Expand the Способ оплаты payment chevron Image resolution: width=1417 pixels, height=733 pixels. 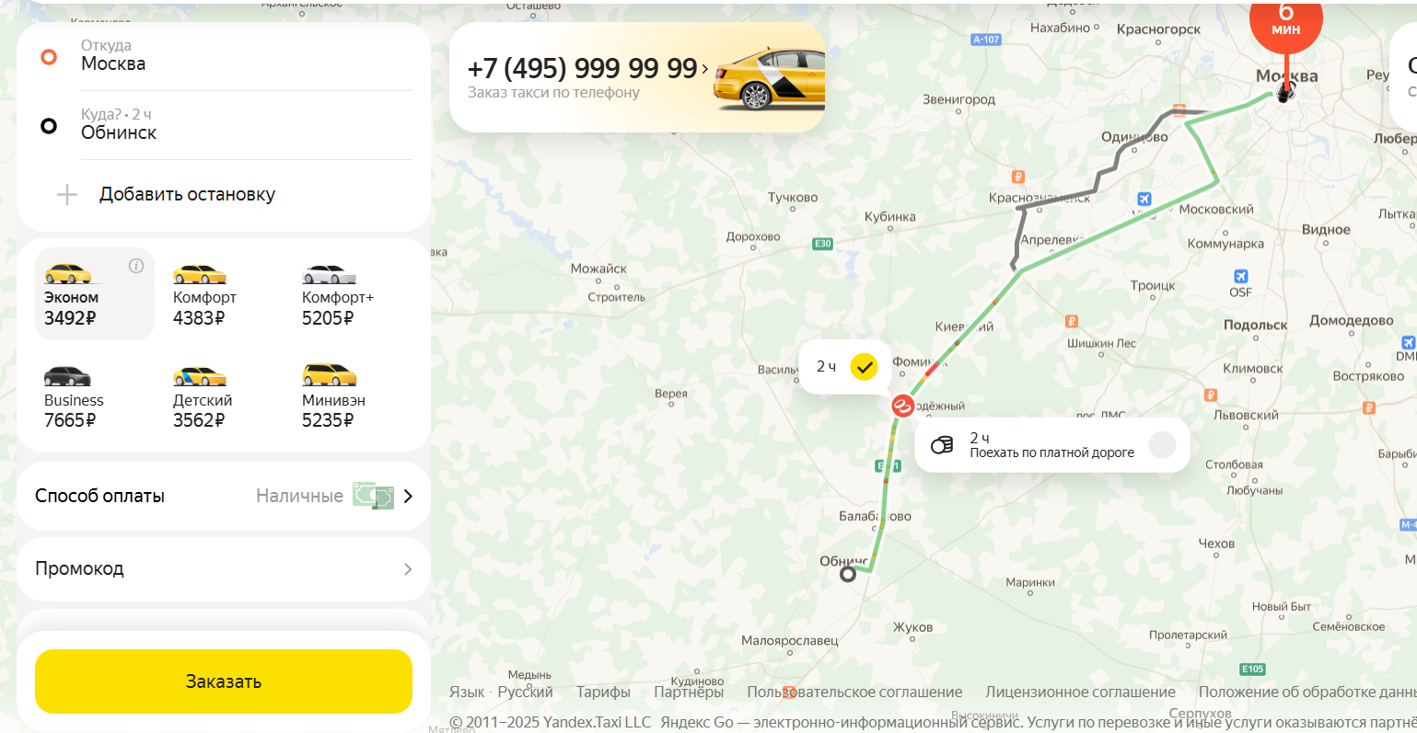point(408,496)
